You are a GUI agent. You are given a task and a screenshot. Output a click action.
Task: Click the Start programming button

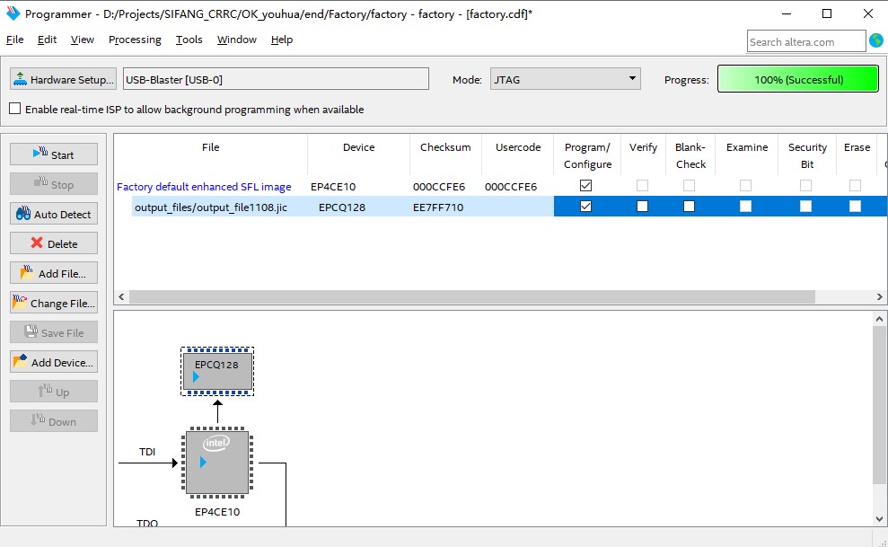point(54,154)
